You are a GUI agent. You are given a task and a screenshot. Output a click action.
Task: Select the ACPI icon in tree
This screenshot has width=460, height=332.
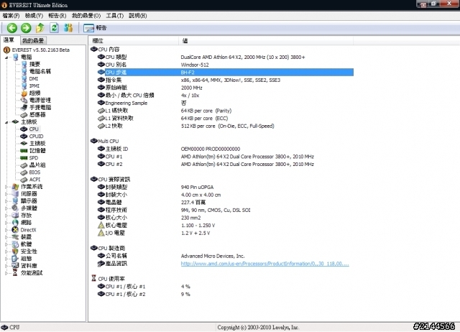pos(24,180)
